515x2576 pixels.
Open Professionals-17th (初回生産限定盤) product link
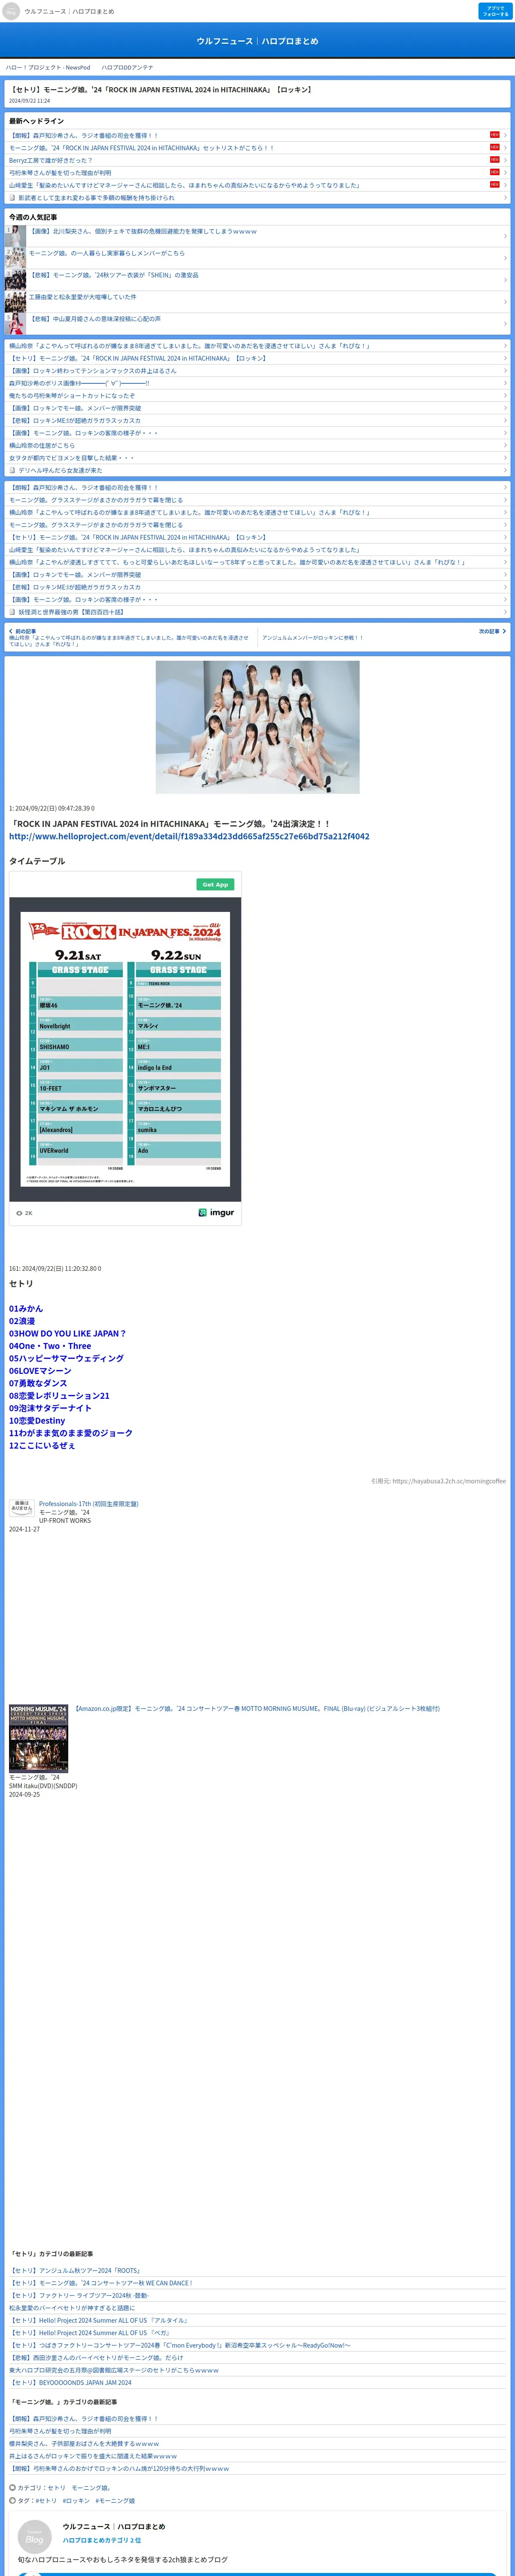tap(88, 1503)
